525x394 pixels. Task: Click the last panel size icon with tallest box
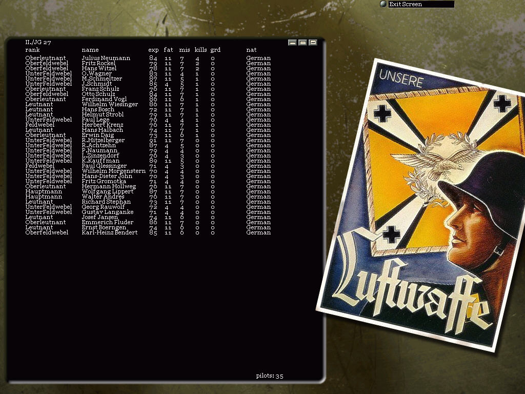313,43
